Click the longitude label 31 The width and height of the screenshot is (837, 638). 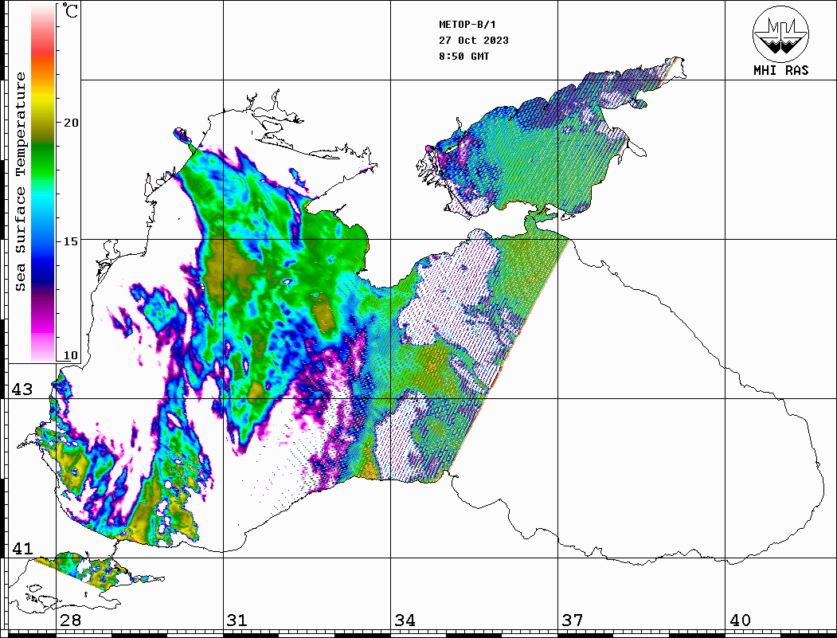(x=237, y=620)
